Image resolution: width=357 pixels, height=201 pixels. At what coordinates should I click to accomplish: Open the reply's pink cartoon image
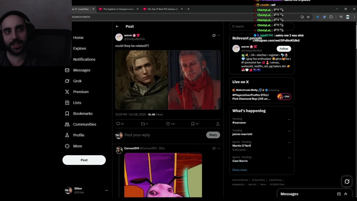click(x=163, y=175)
